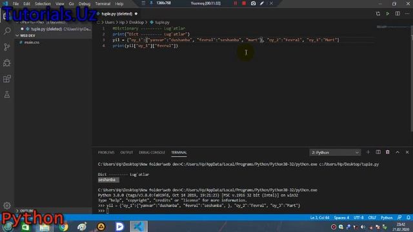Change end of line sequence CRLF
The image size is (413, 232).
pos(372,218)
